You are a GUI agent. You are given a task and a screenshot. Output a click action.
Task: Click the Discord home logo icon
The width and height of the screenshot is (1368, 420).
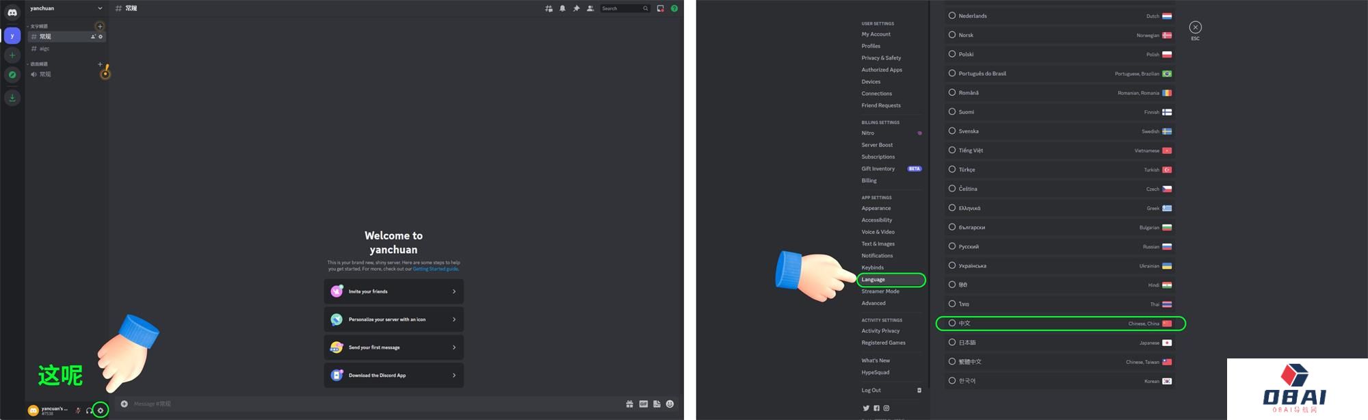12,12
